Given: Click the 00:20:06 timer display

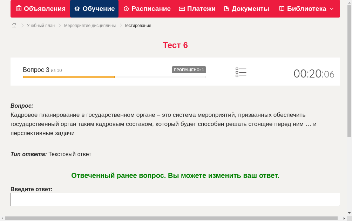Looking at the screenshot, I should [x=314, y=73].
